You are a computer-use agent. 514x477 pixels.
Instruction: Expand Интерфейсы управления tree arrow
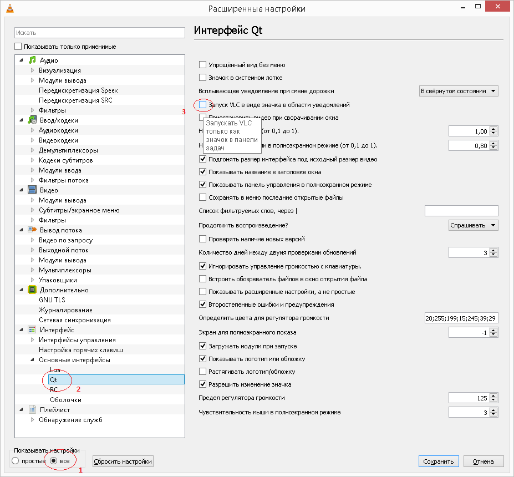click(x=32, y=339)
